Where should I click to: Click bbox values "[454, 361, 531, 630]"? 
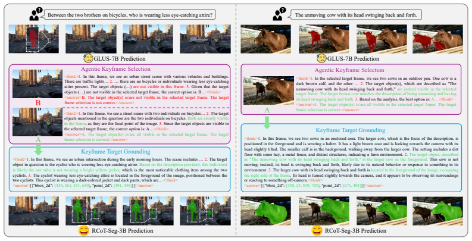tap(71, 186)
